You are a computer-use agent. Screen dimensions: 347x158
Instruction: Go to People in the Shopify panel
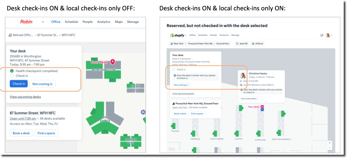coord(213,35)
